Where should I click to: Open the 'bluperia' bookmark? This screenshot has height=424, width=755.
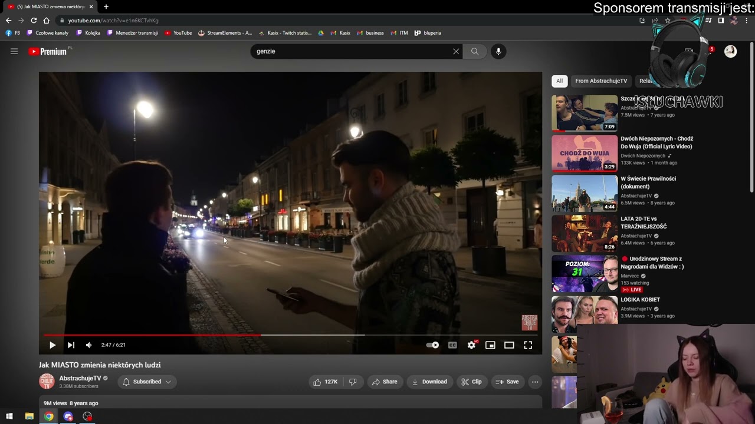[428, 33]
